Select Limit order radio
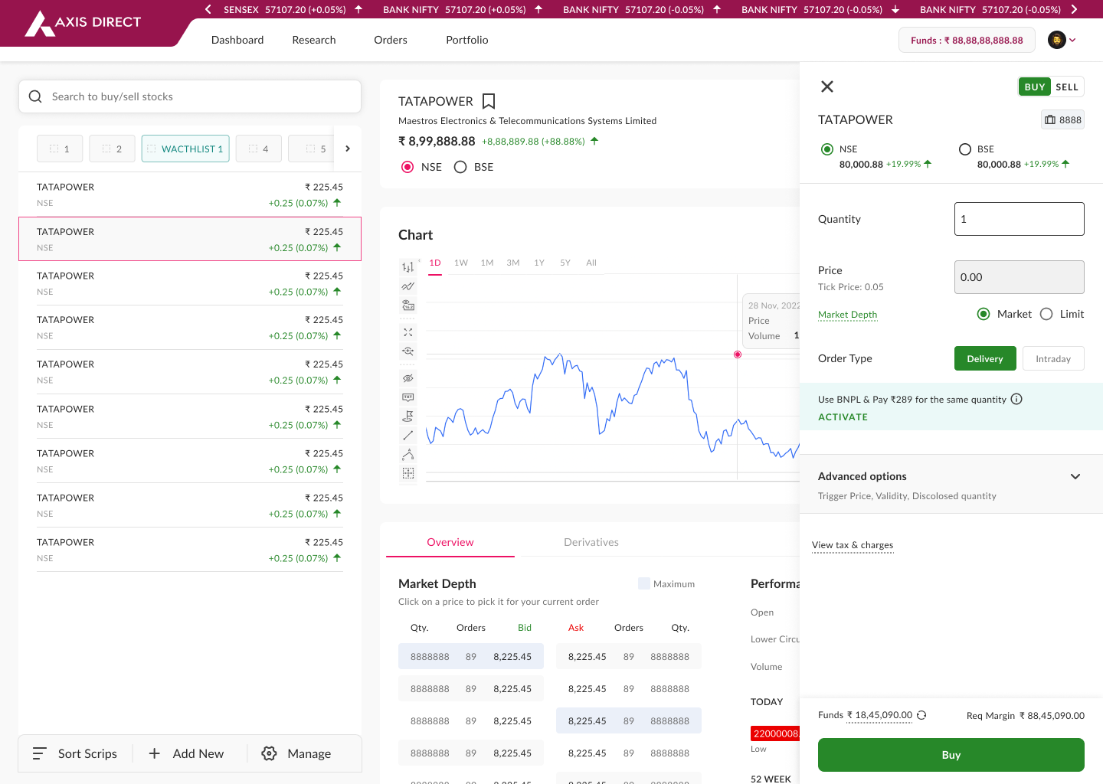Image resolution: width=1103 pixels, height=784 pixels. pyautogui.click(x=1046, y=314)
